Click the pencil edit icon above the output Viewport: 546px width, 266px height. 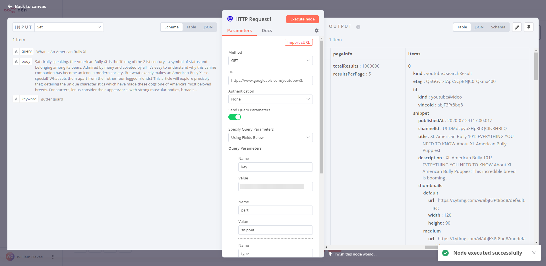point(517,27)
